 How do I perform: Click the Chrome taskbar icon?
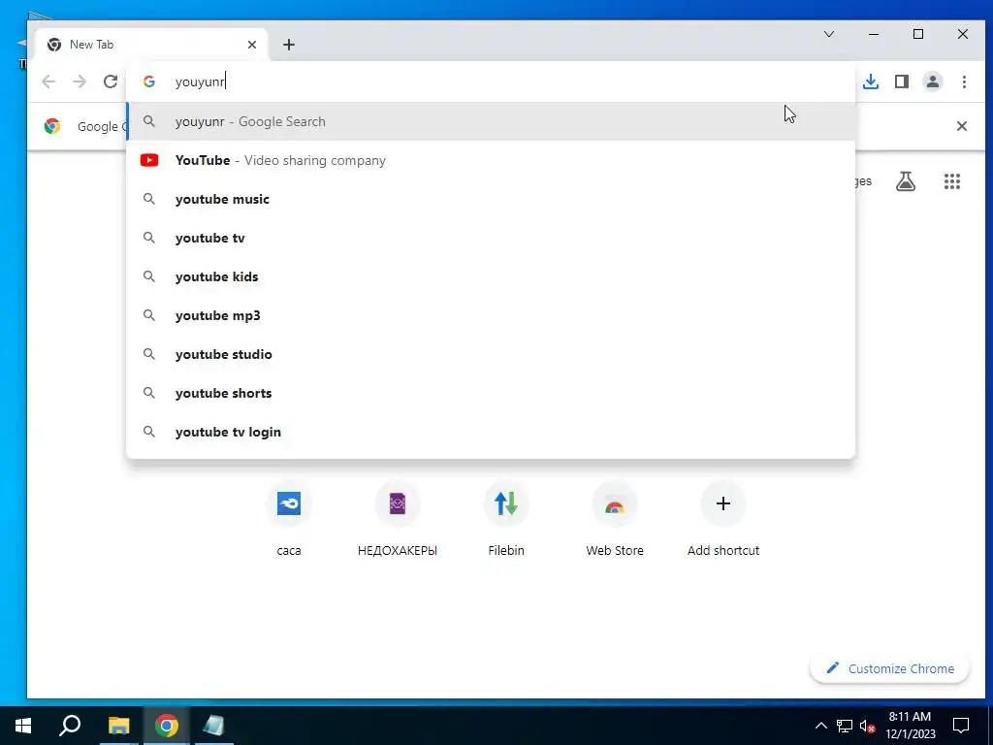pyautogui.click(x=167, y=726)
